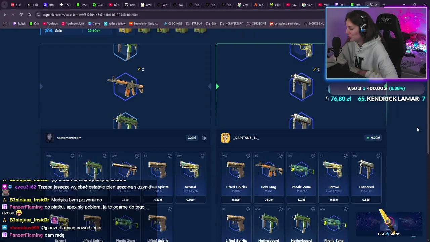Click shield on right Lifted Spirits P2000 0.50zł card
The width and height of the screenshot is (430, 242).
248,156
